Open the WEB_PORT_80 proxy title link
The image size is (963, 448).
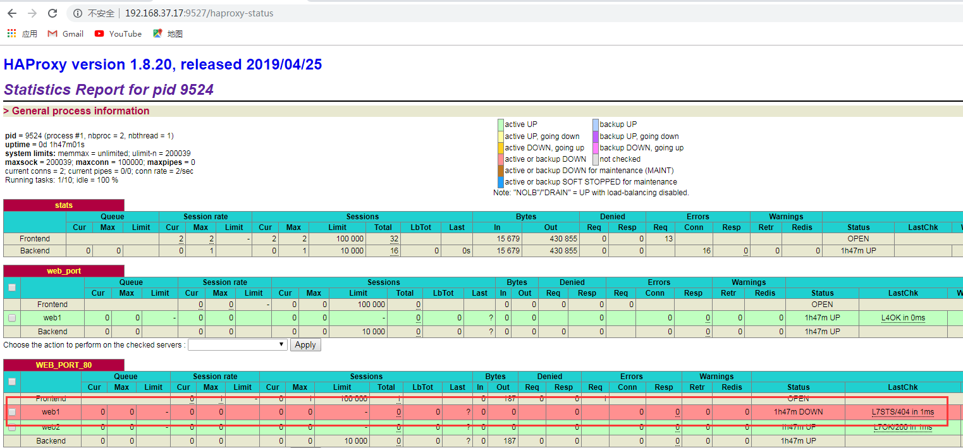pos(64,365)
